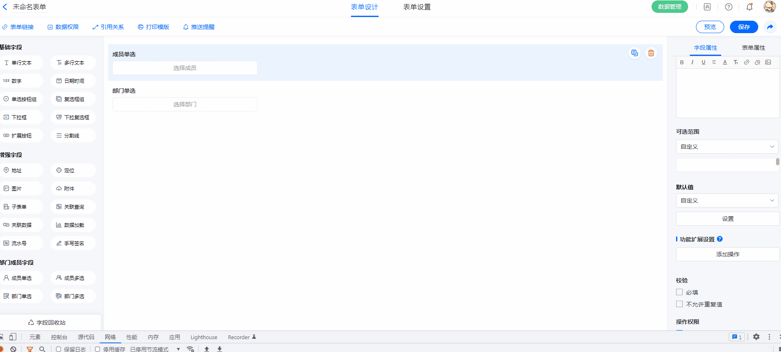Click the copy field icon on 成员单选
Screen dimensions: 781x352
tap(634, 53)
